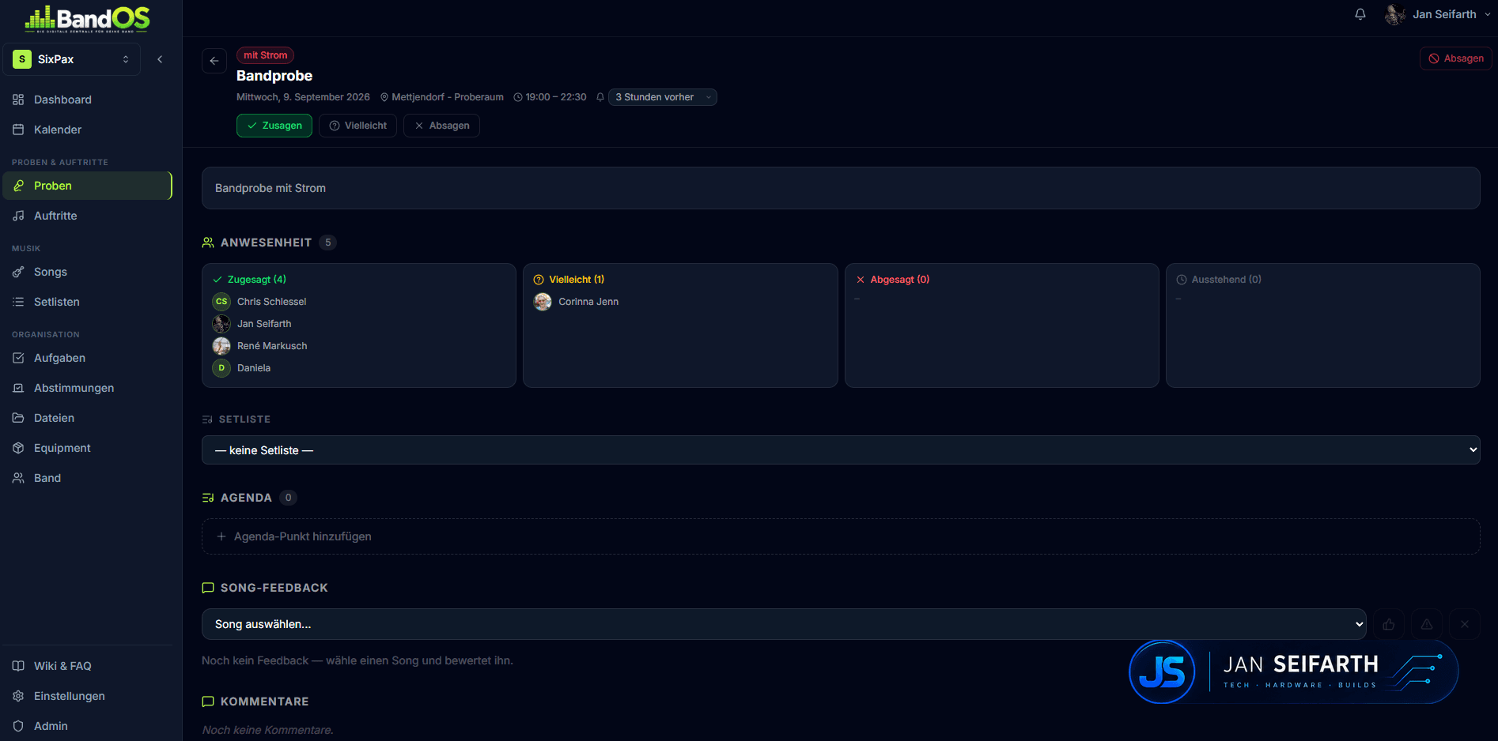Open Wiki & FAQ
The height and width of the screenshot is (741, 1498).
click(87, 666)
